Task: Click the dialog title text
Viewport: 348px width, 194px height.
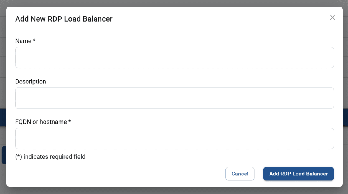Action: pyautogui.click(x=64, y=19)
